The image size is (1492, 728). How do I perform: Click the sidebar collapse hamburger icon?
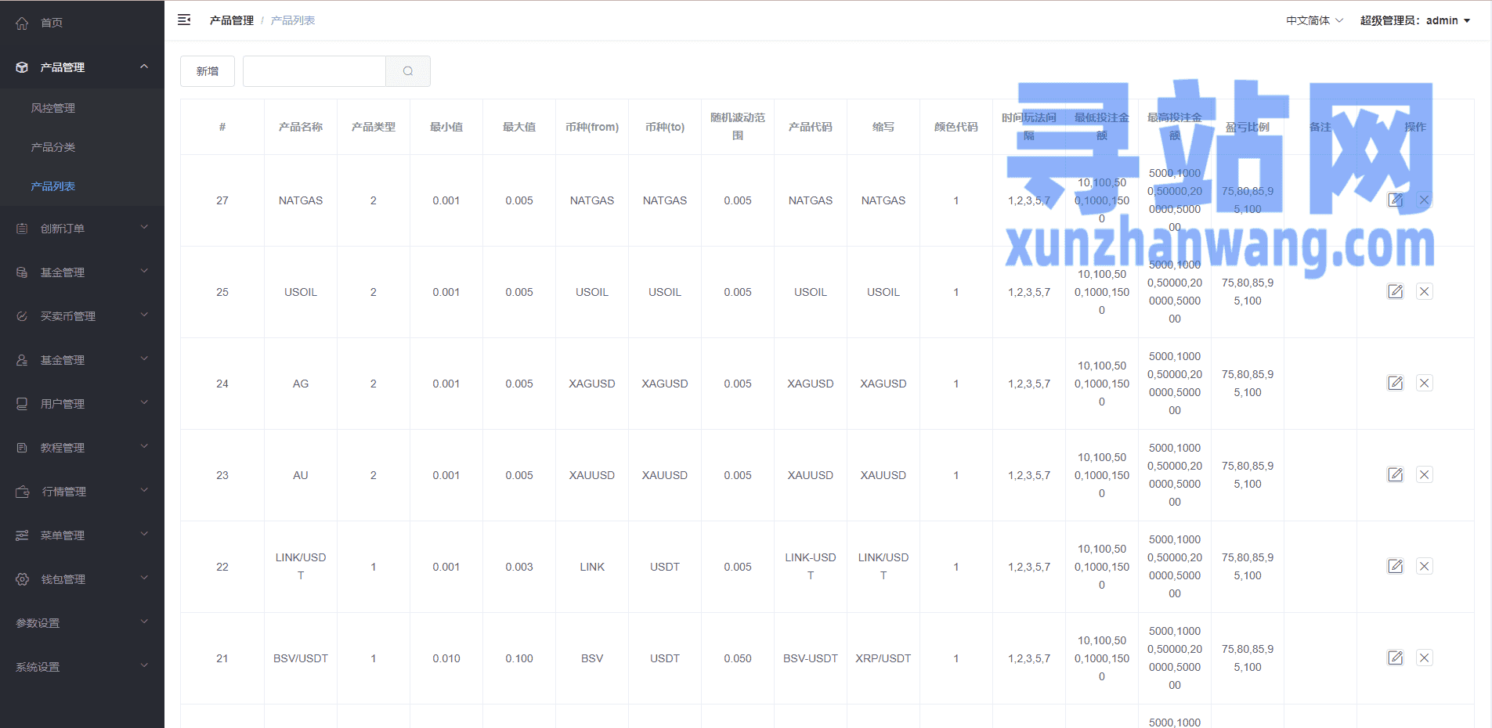(184, 20)
